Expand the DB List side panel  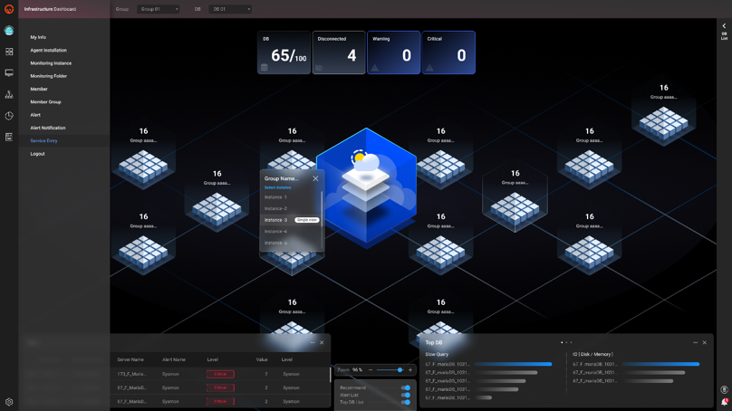point(724,32)
